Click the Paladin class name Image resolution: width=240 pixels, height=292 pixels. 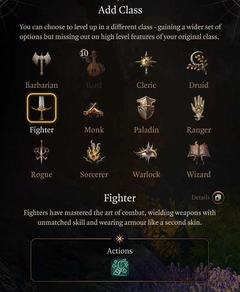click(146, 130)
